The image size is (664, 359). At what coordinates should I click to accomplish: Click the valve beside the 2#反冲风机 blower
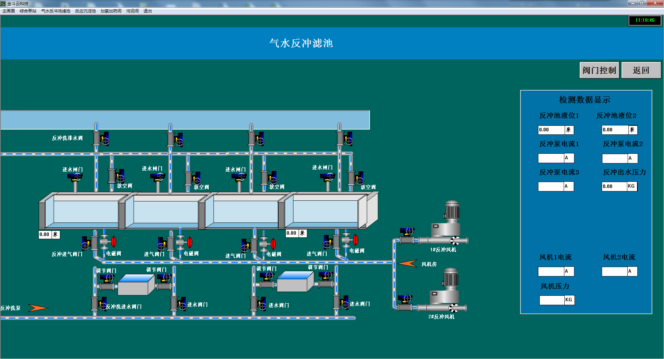pos(405,303)
